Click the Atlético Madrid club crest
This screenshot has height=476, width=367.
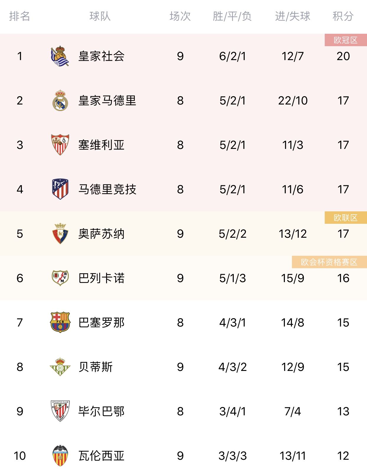[60, 189]
